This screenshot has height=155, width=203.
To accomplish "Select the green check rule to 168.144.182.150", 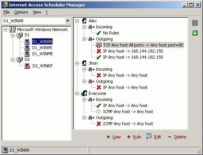I will (130, 57).
